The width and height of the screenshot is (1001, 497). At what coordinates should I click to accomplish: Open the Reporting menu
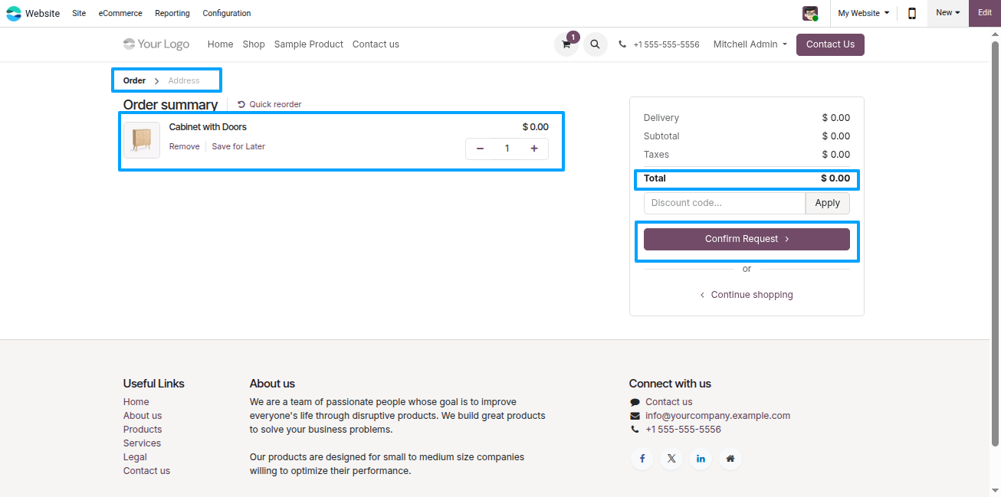click(x=172, y=13)
